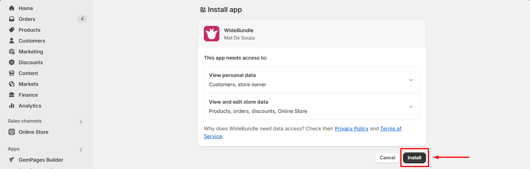Image resolution: width=530 pixels, height=169 pixels.
Task: Expand the Apps section chevron
Action: 81,150
